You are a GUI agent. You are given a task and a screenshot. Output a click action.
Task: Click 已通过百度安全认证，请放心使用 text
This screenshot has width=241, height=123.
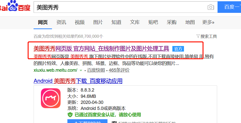click(x=108, y=115)
